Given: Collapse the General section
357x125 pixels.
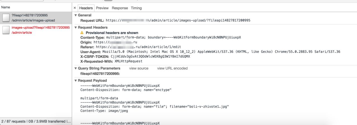Looking at the screenshot, I should pyautogui.click(x=76, y=15).
